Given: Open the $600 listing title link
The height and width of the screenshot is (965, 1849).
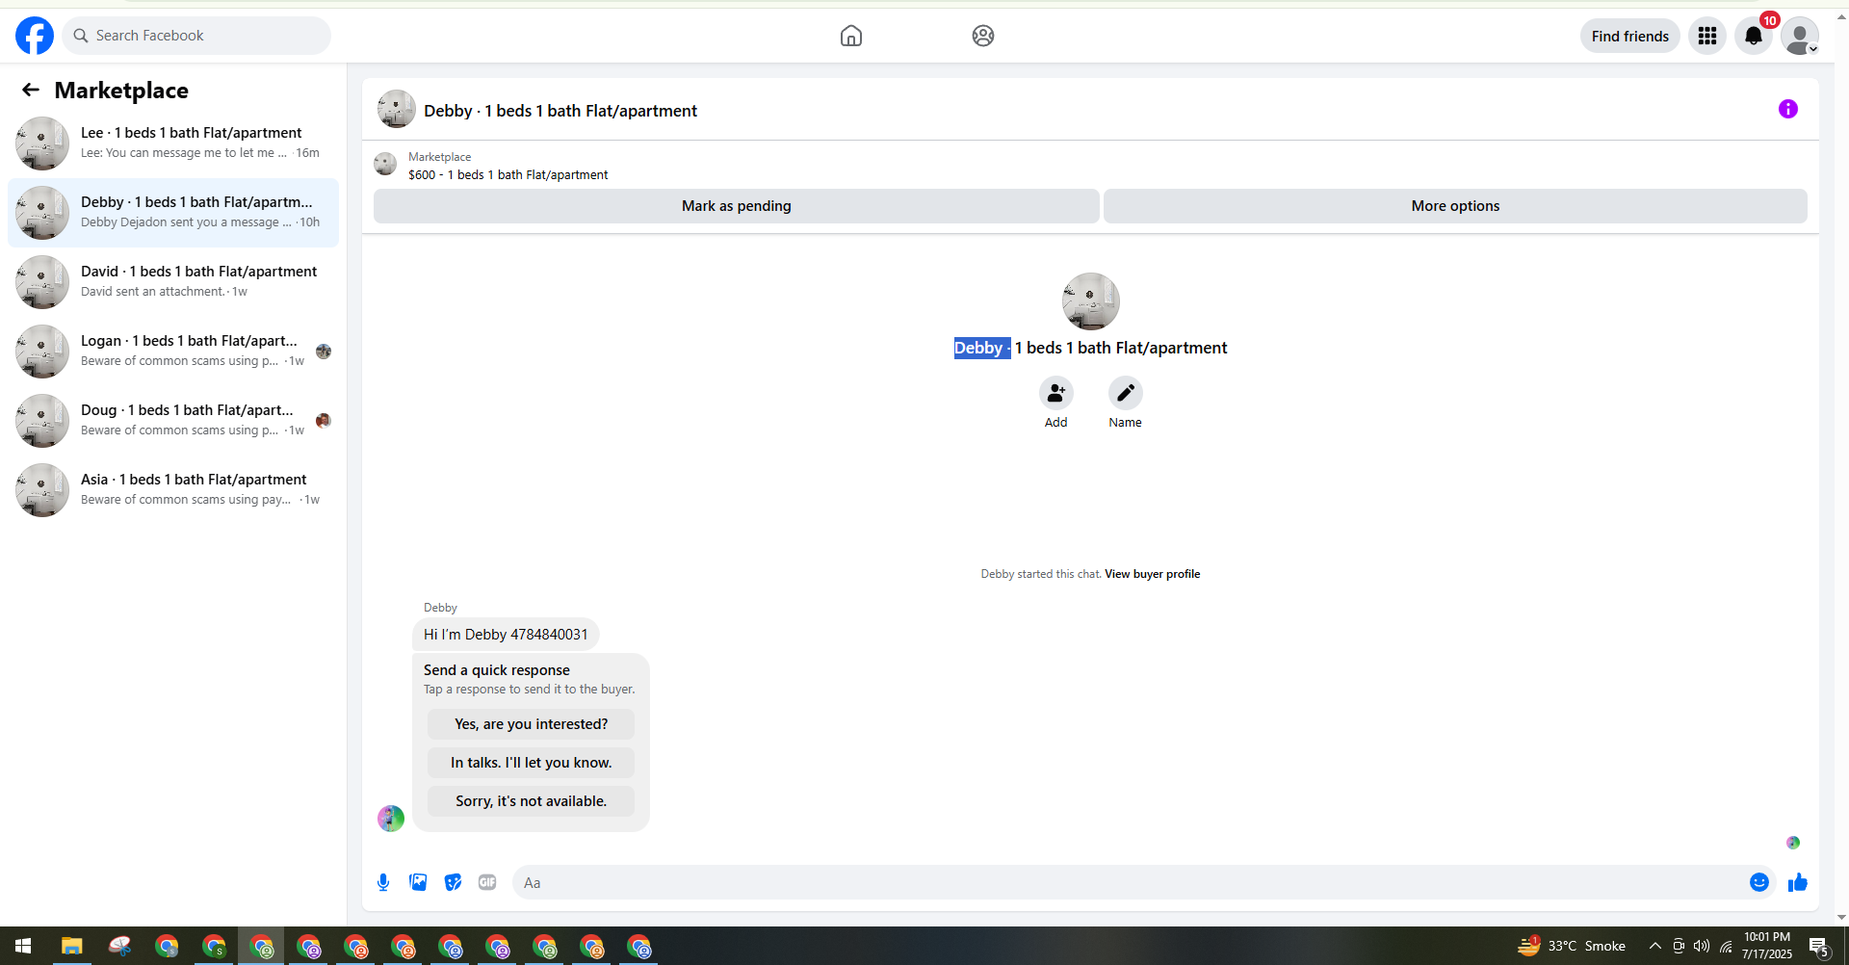Looking at the screenshot, I should [x=508, y=175].
